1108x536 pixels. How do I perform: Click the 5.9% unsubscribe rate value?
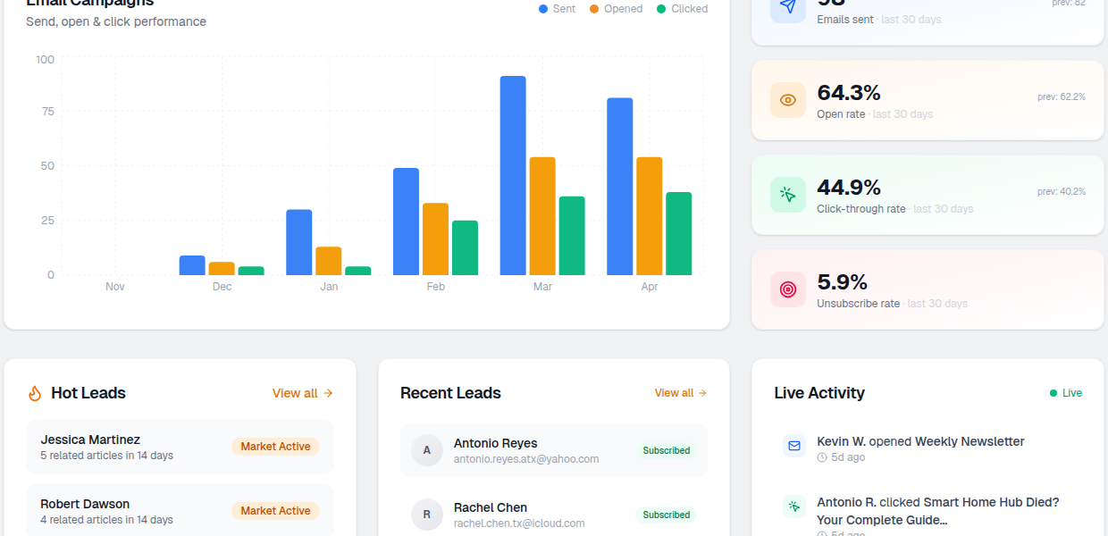[x=843, y=282]
